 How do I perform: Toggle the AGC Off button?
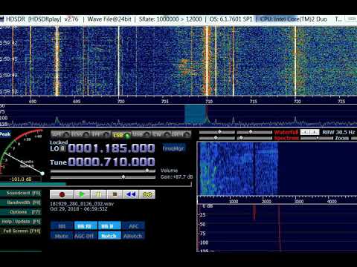point(85,236)
